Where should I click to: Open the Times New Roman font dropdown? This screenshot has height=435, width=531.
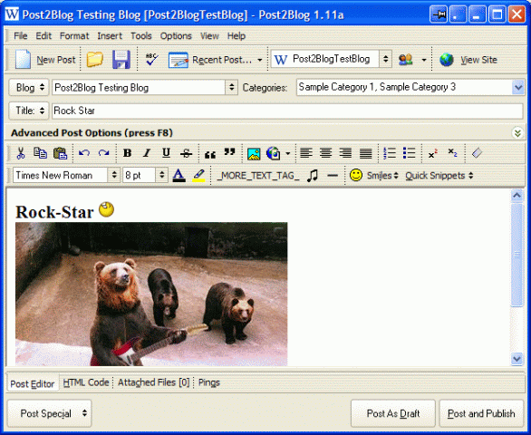tap(114, 175)
